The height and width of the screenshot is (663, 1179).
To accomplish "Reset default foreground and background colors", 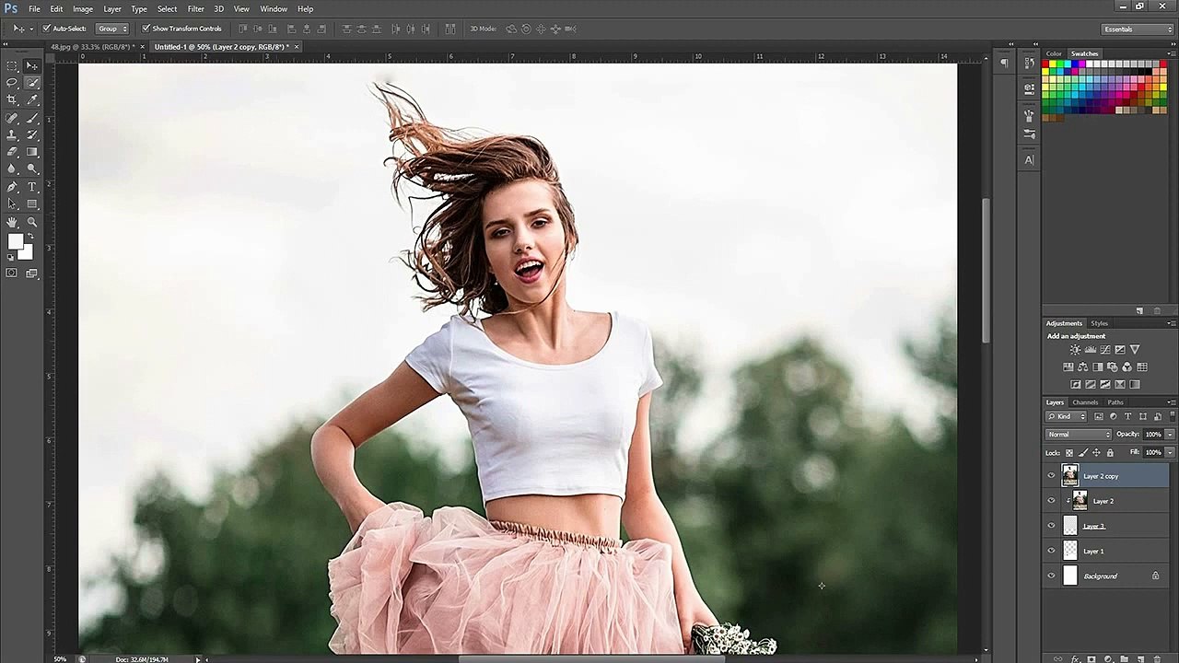I will point(10,258).
